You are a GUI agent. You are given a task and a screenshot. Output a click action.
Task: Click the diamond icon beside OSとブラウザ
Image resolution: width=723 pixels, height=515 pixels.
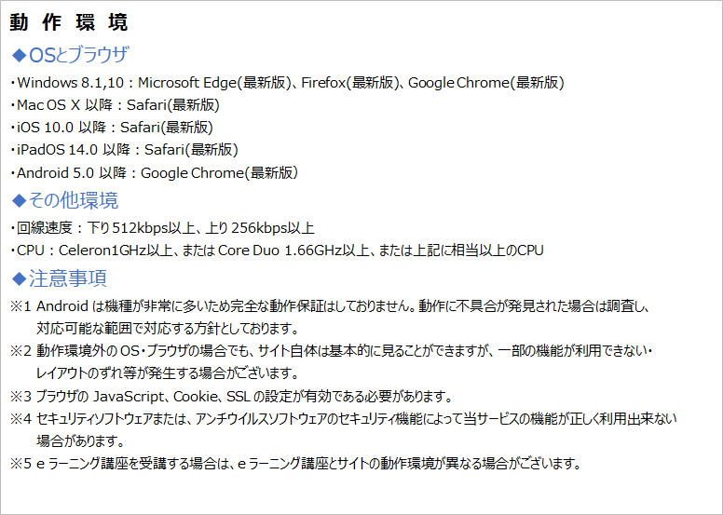coord(19,55)
